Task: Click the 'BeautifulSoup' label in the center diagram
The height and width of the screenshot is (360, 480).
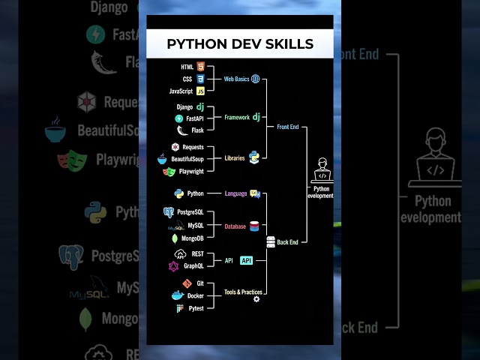Action: 187,159
